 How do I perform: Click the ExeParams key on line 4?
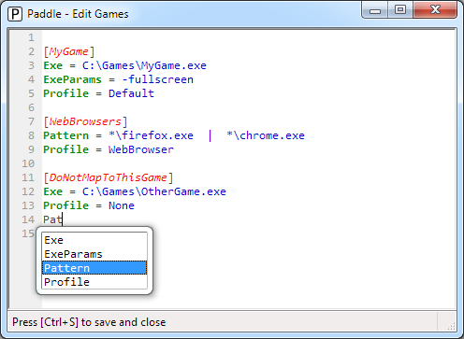tap(72, 79)
